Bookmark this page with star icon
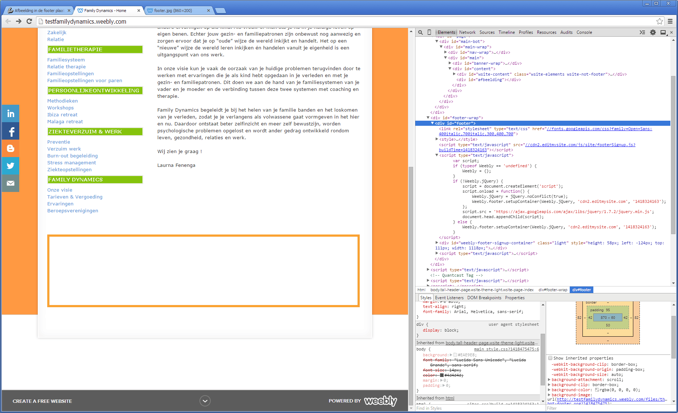Image resolution: width=678 pixels, height=413 pixels. pyautogui.click(x=659, y=21)
